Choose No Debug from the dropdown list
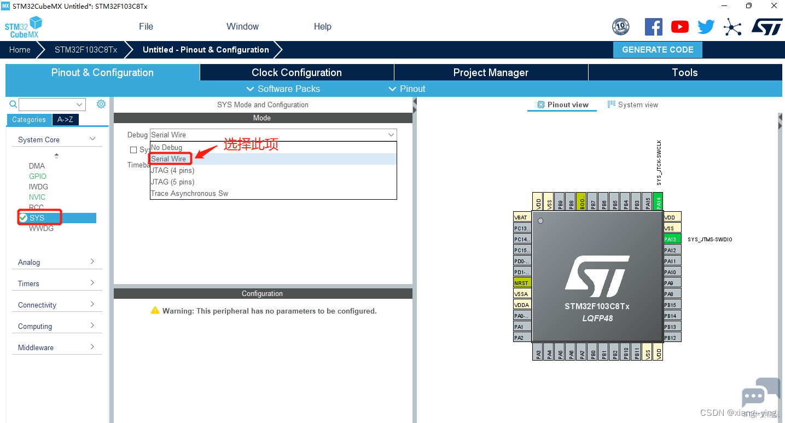This screenshot has height=423, width=785. coord(273,147)
